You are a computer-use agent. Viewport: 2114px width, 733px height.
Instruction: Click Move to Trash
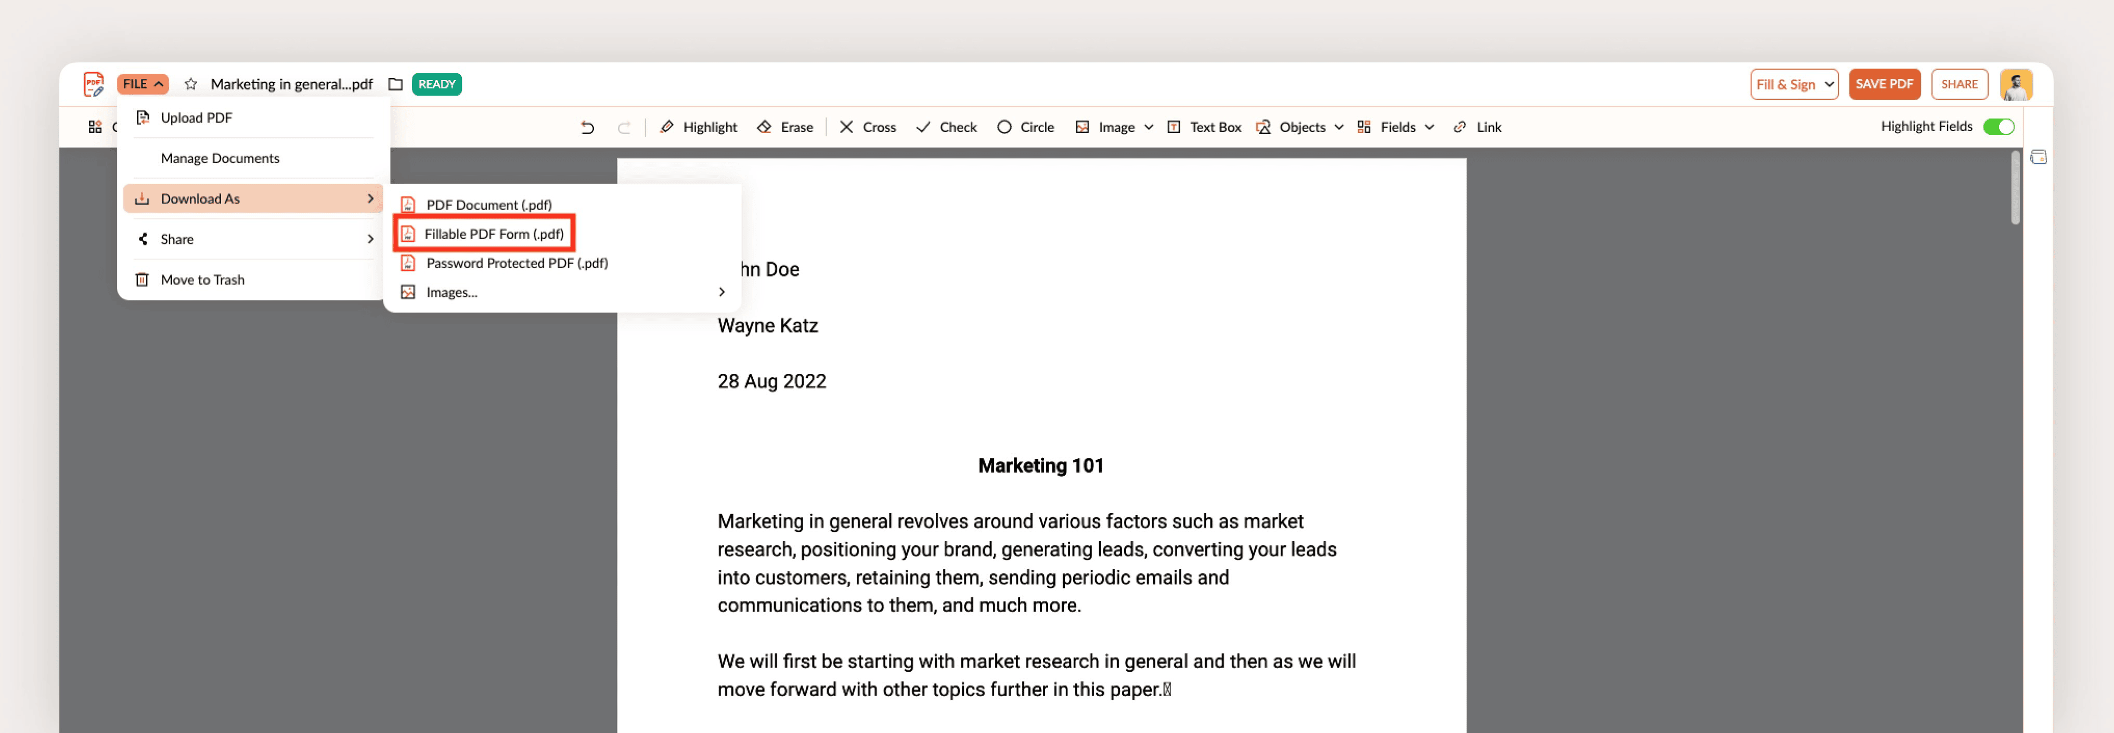click(x=202, y=280)
